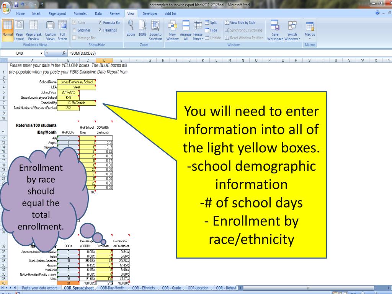Select the School Name cell
The height and width of the screenshot is (294, 392).
77,82
